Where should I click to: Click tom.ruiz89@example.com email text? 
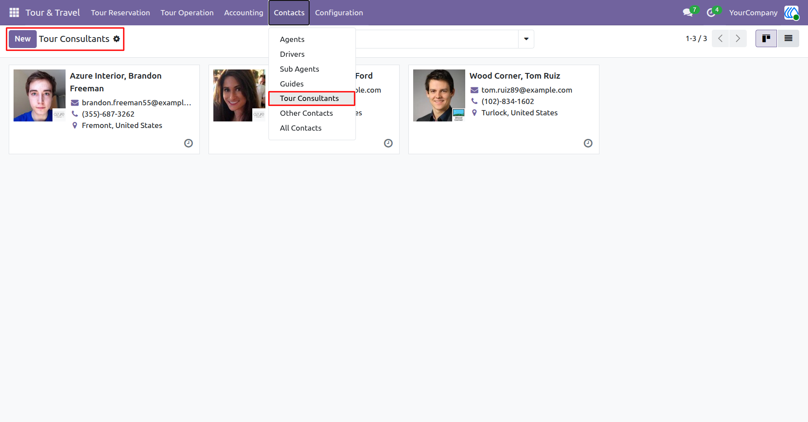(527, 90)
